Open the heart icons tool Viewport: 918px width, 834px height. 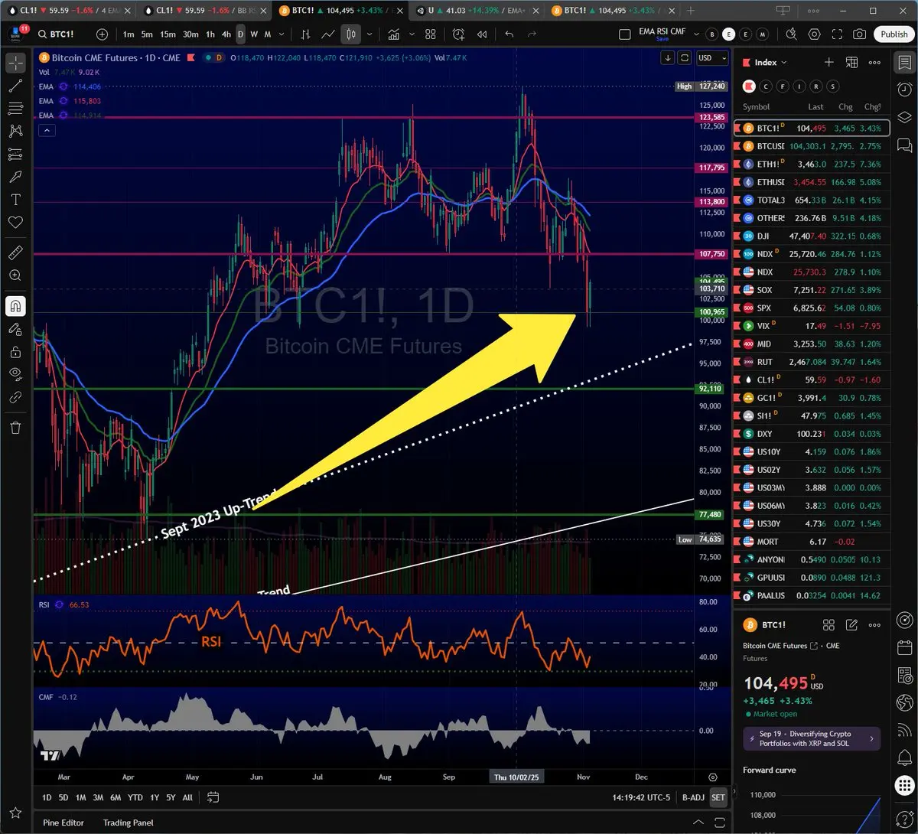coord(15,222)
